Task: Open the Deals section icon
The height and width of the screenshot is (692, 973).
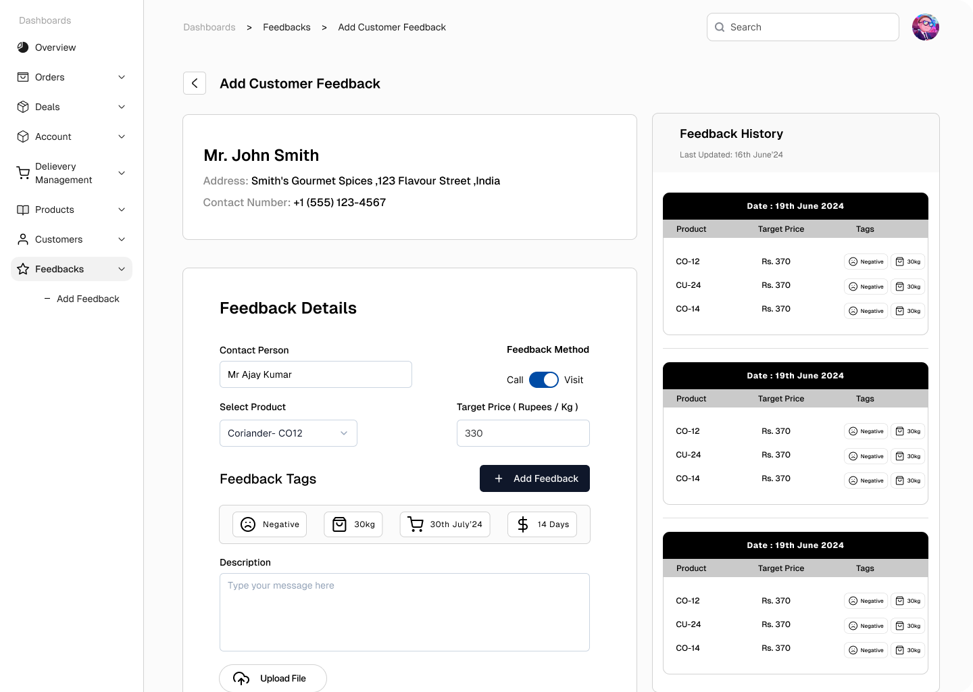Action: tap(22, 107)
